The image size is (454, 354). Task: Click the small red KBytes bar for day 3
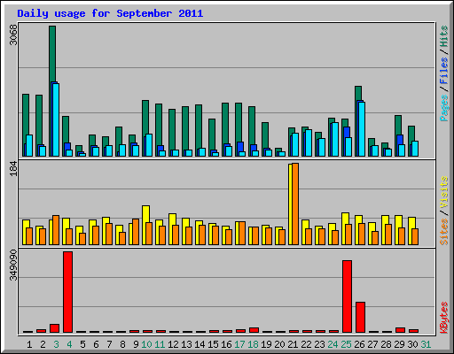[x=54, y=328]
